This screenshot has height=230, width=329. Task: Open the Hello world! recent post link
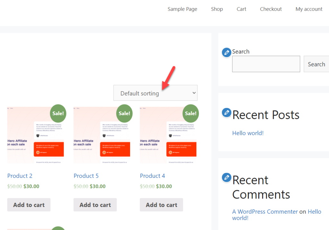[248, 133]
